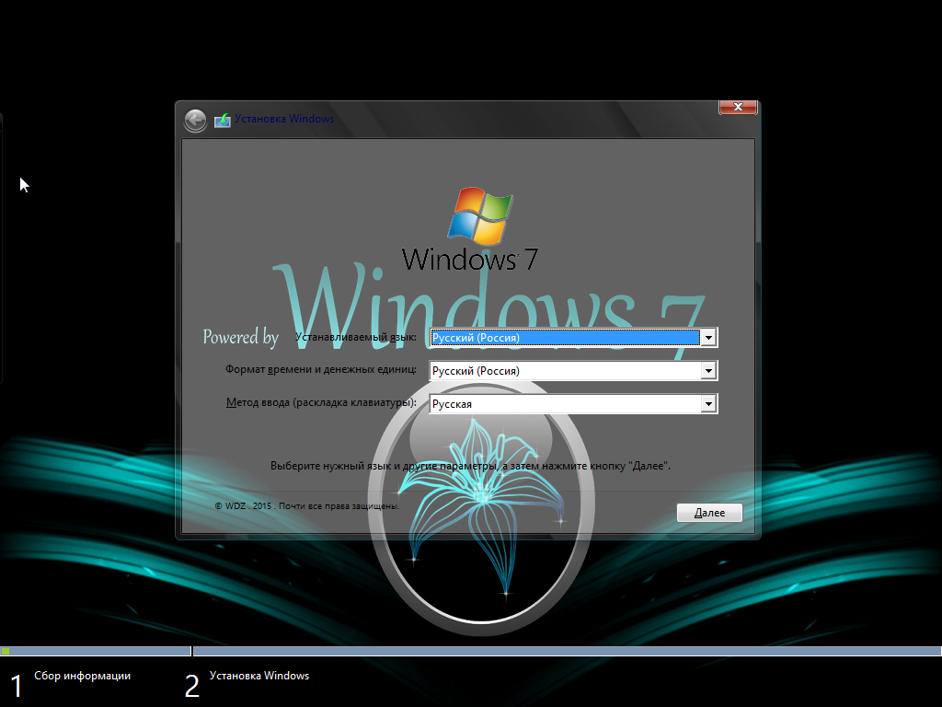Image resolution: width=942 pixels, height=707 pixels.
Task: Click the number 1 step indicator
Action: coord(15,686)
